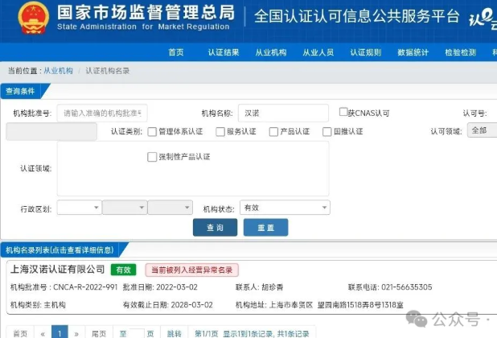Click the » next page button
This screenshot has width=497, height=338.
click(x=76, y=333)
